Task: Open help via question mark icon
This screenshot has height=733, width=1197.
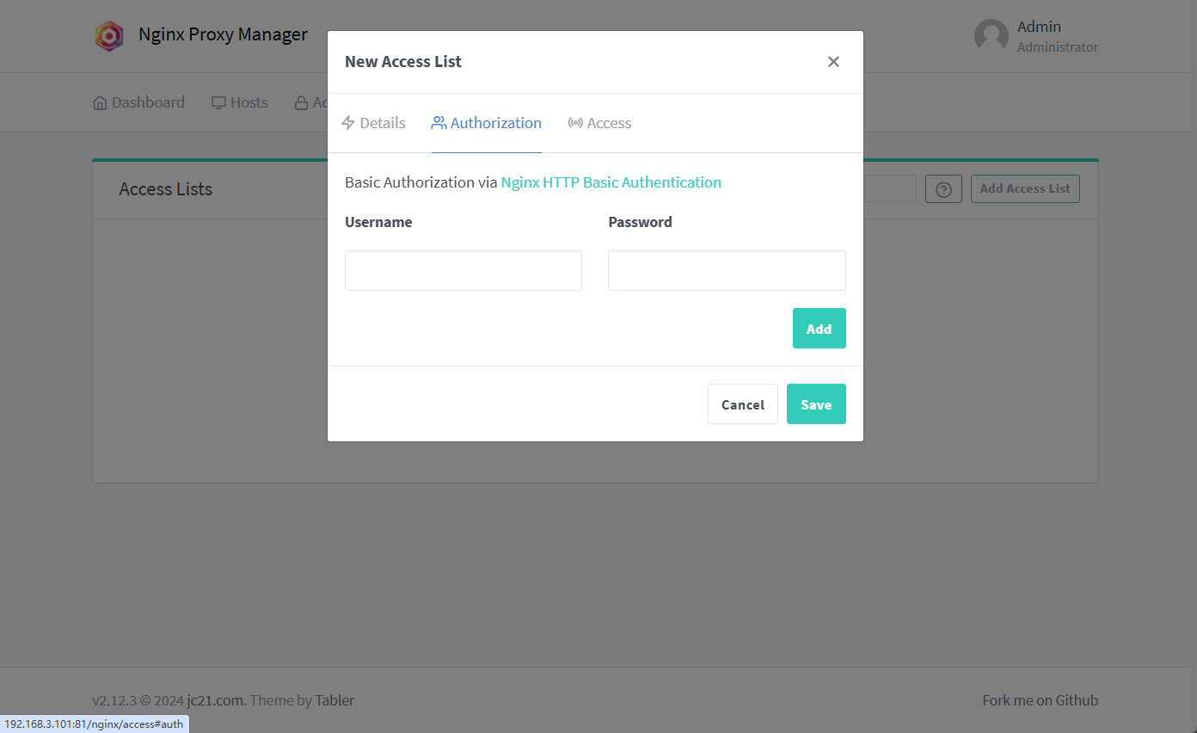Action: click(x=943, y=189)
